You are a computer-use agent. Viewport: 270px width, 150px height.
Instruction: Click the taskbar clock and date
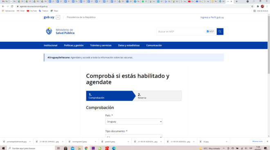[258, 148]
